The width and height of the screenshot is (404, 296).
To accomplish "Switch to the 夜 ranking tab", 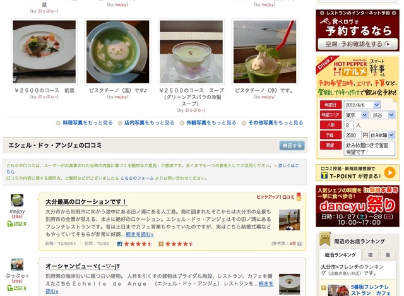I will tap(371, 255).
